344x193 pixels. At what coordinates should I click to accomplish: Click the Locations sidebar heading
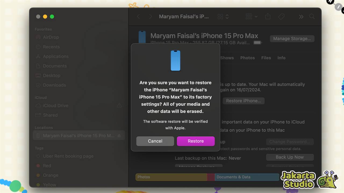point(44,128)
